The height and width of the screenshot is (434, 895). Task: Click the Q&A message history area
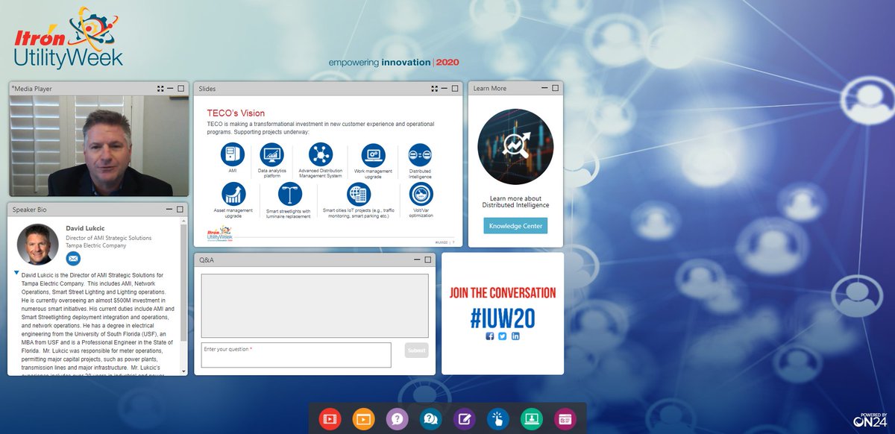coord(315,306)
